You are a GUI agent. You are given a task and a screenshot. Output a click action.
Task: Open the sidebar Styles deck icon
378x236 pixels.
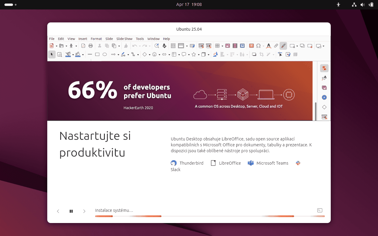tap(324, 78)
